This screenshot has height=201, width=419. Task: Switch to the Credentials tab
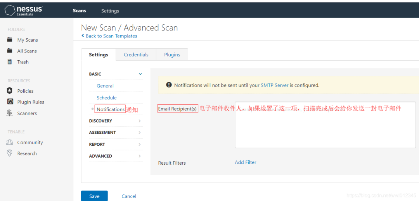pos(136,55)
